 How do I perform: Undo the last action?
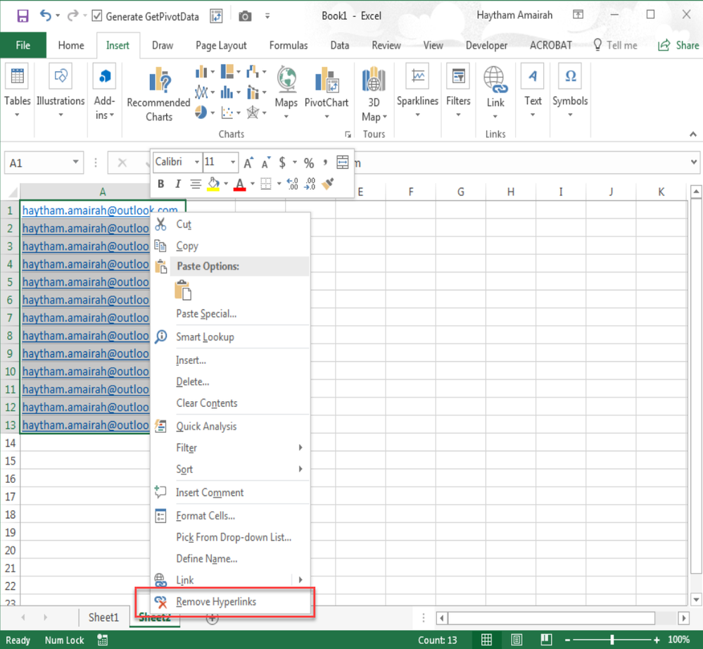[x=45, y=15]
